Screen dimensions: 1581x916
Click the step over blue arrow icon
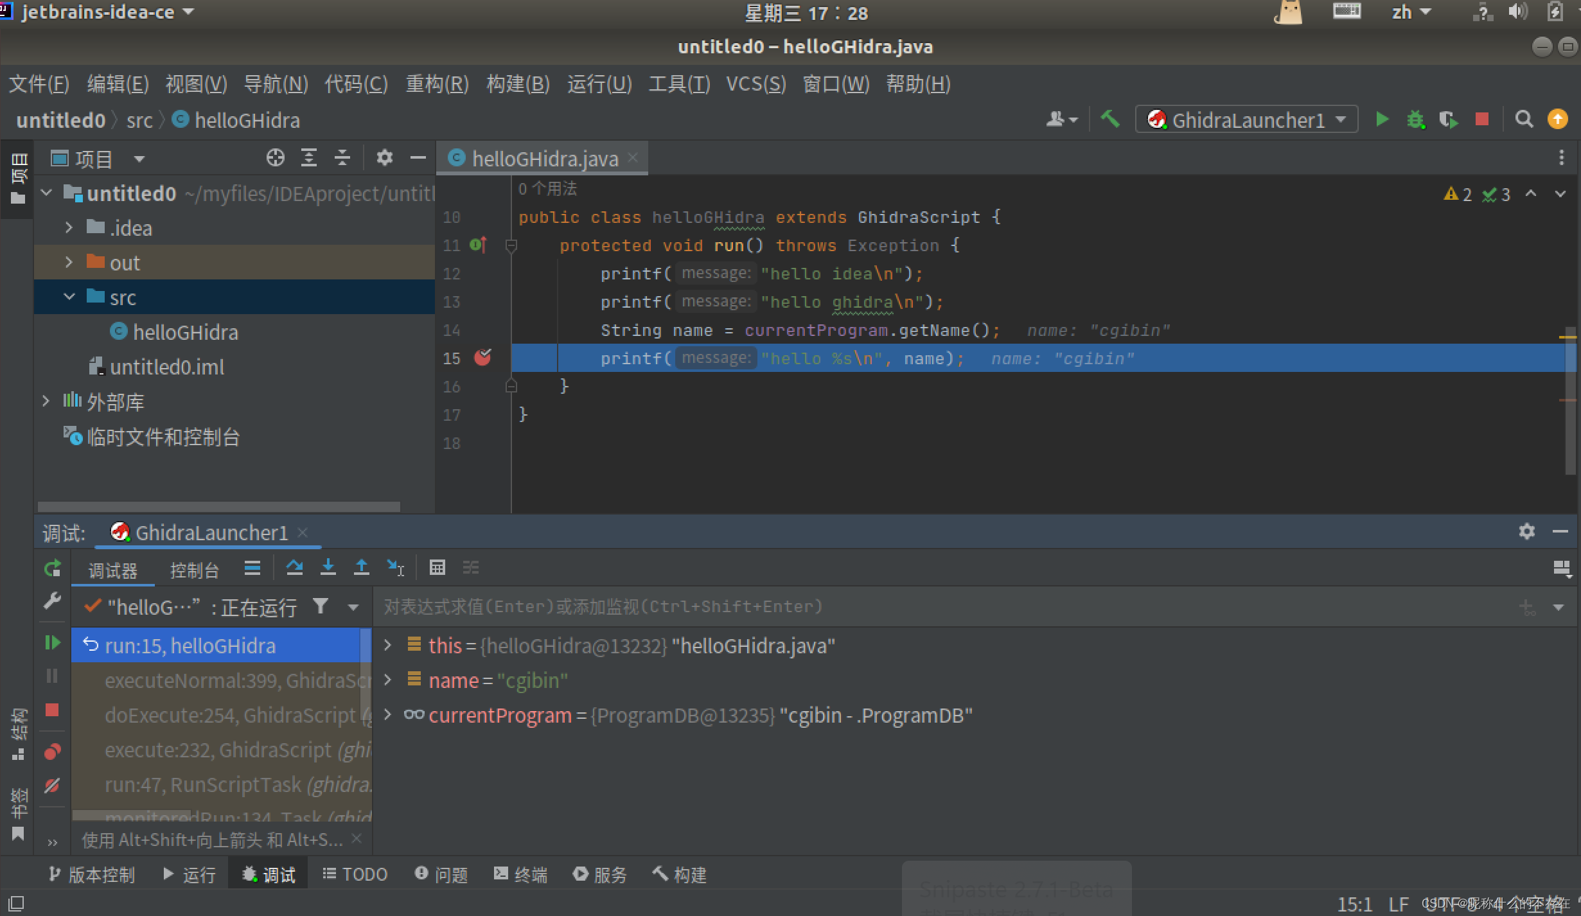click(295, 567)
